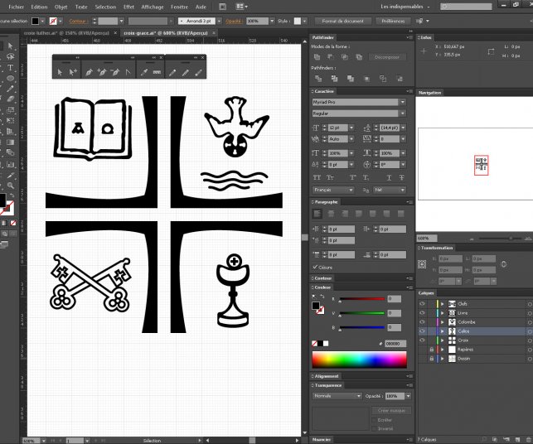The height and width of the screenshot is (444, 533).
Task: Click the Format de document button
Action: coord(342,21)
